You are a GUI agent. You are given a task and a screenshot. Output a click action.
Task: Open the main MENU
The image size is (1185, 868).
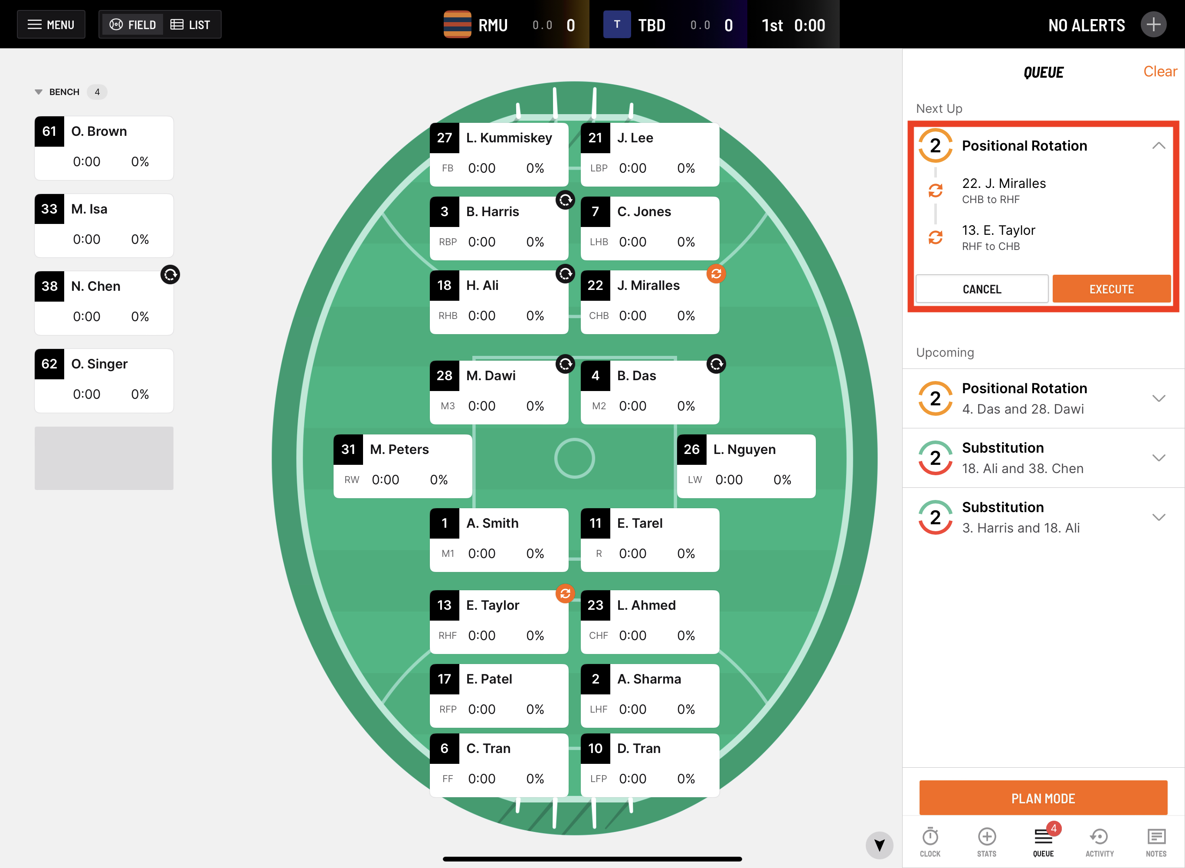[x=51, y=25]
